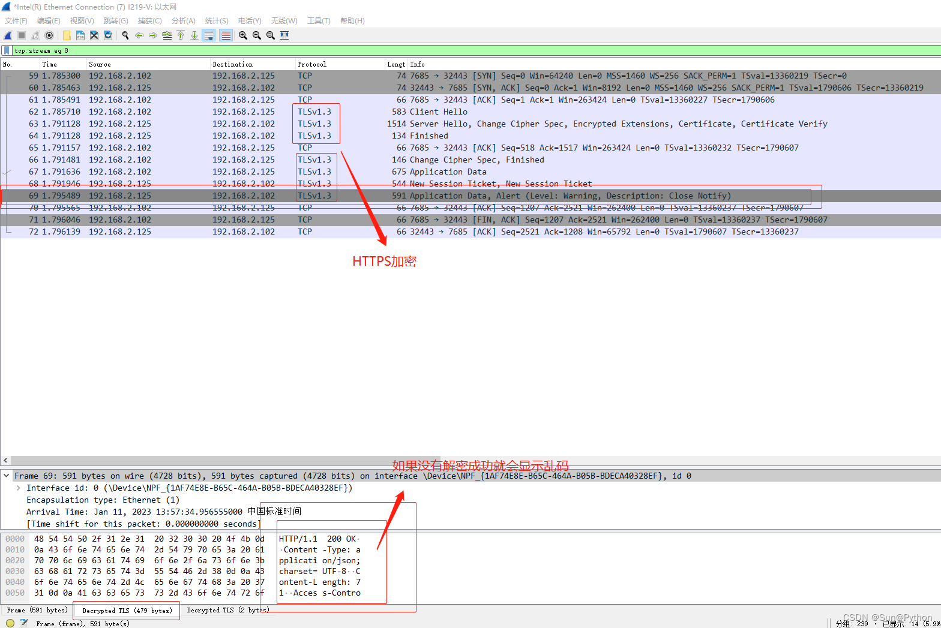Viewport: 941px width, 628px height.
Task: Switch to Decrypted TLS (479 bytes) tab
Action: pyautogui.click(x=127, y=611)
